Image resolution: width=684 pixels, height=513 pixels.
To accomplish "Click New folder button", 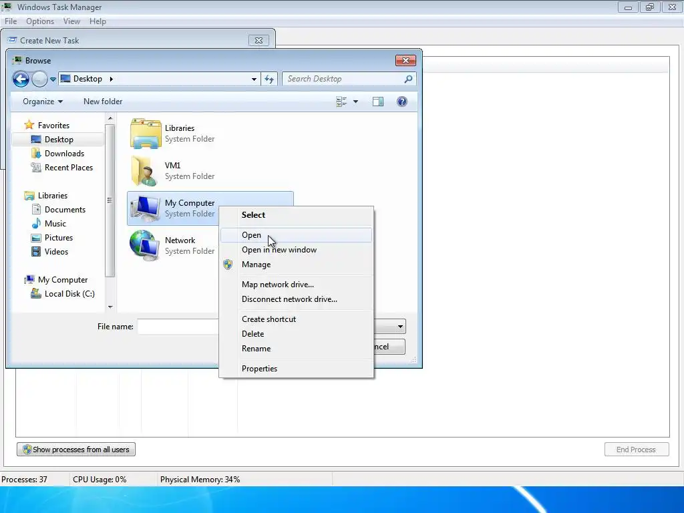I will click(x=103, y=102).
